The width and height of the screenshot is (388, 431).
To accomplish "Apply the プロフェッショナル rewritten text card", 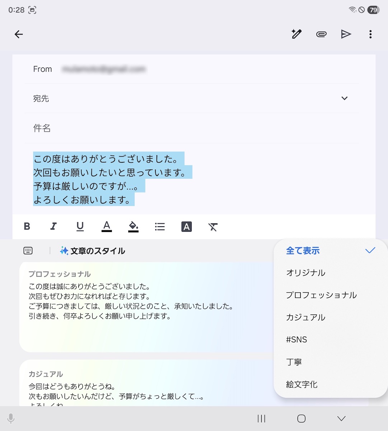I will coord(144,305).
